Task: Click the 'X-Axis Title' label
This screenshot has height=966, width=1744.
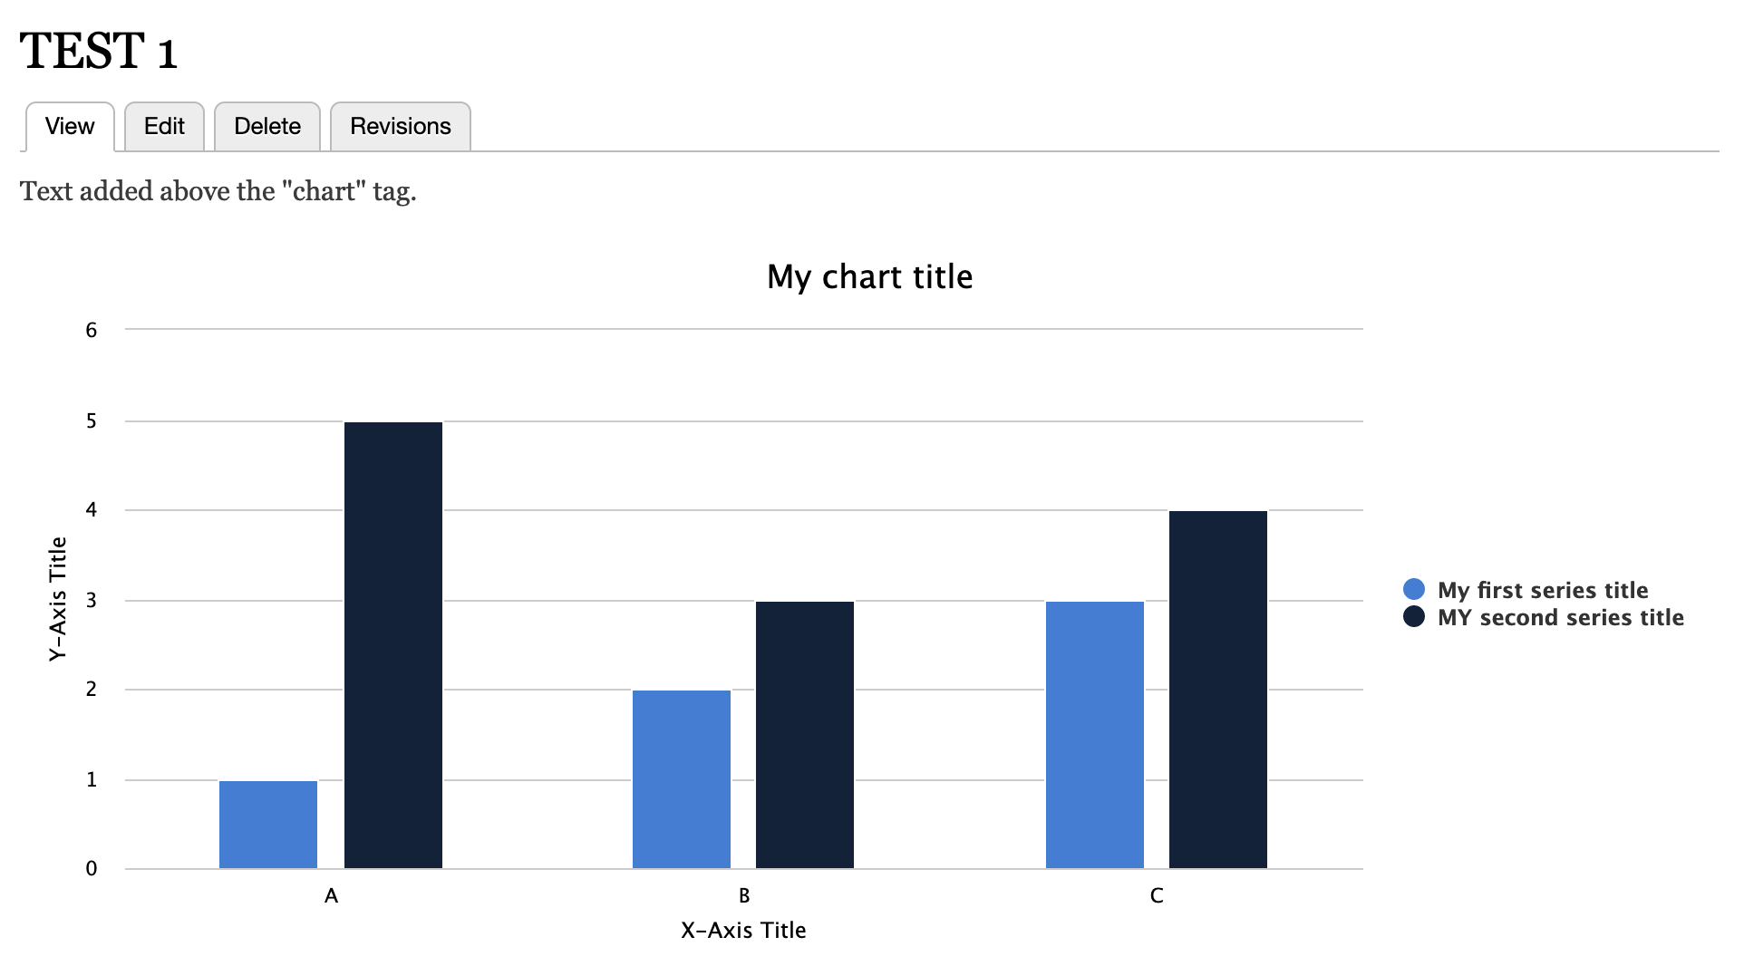Action: 743,931
